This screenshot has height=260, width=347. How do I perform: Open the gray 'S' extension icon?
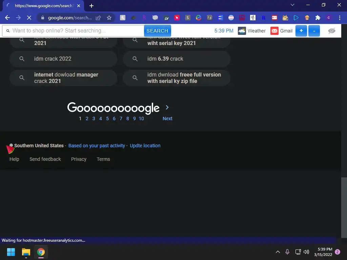pyautogui.click(x=188, y=18)
